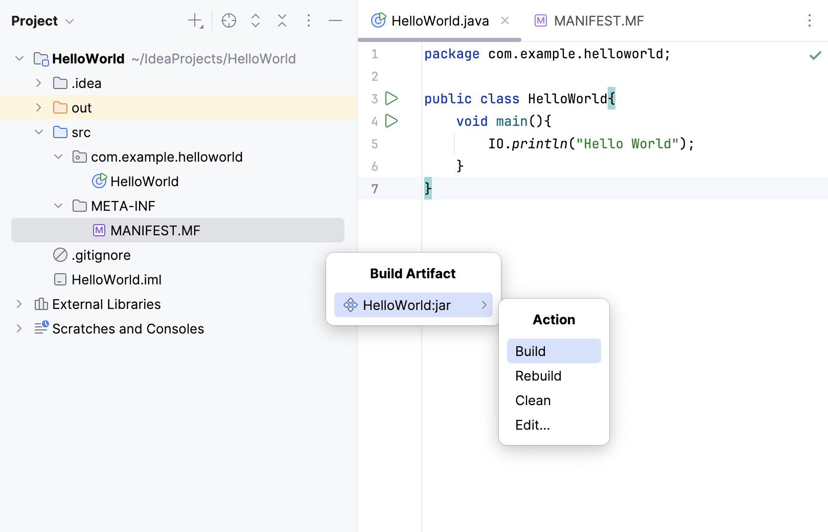Click the New File or Directory plus icon
This screenshot has height=532, width=828.
195,21
